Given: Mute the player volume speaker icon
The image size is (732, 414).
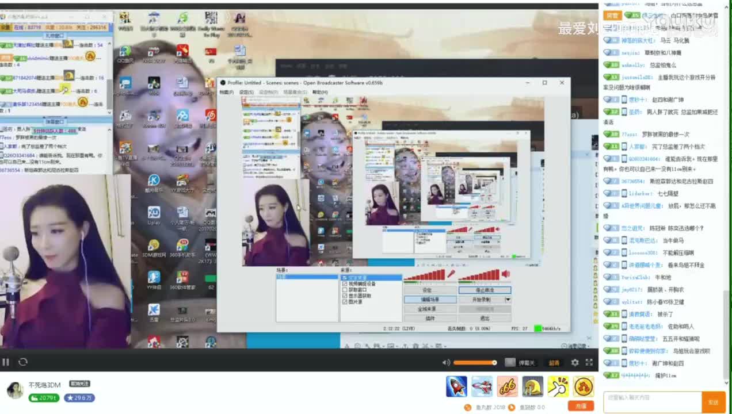Looking at the screenshot, I should pos(446,362).
